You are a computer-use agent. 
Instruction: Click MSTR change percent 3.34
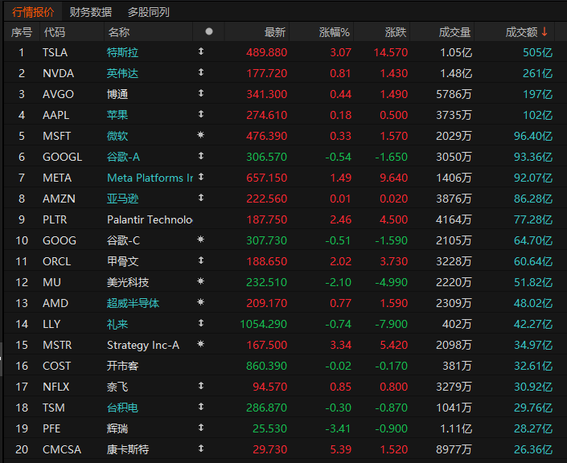pyautogui.click(x=341, y=345)
